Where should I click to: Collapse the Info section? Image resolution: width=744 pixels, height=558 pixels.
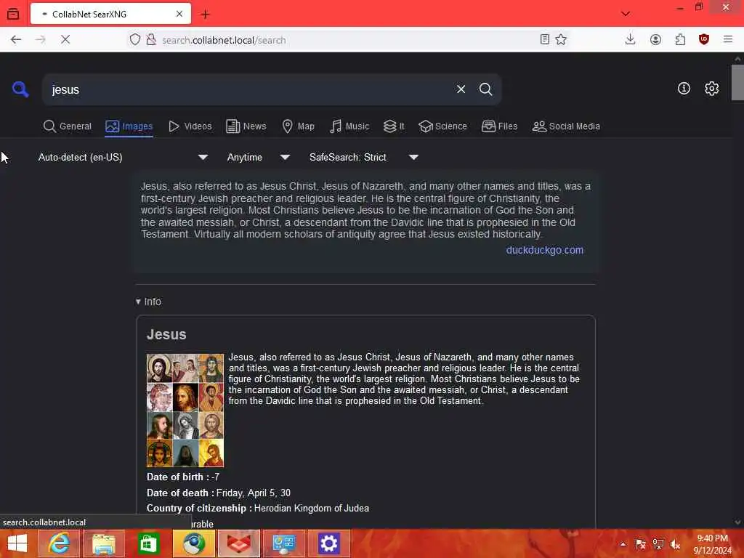click(x=148, y=302)
